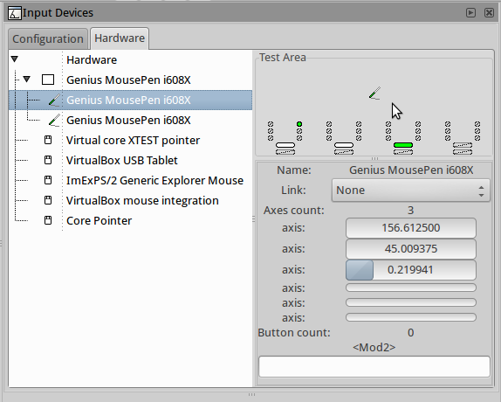This screenshot has width=501, height=402.
Task: Click the empty text field below Mod2
Action: tap(374, 366)
